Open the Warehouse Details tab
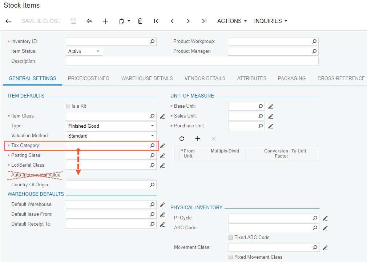 click(147, 78)
